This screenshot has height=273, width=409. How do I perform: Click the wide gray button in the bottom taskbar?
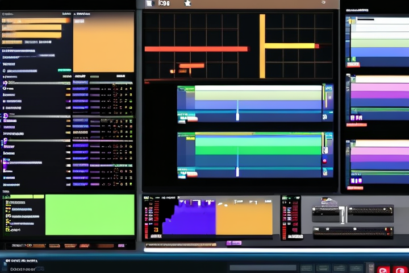(262, 267)
